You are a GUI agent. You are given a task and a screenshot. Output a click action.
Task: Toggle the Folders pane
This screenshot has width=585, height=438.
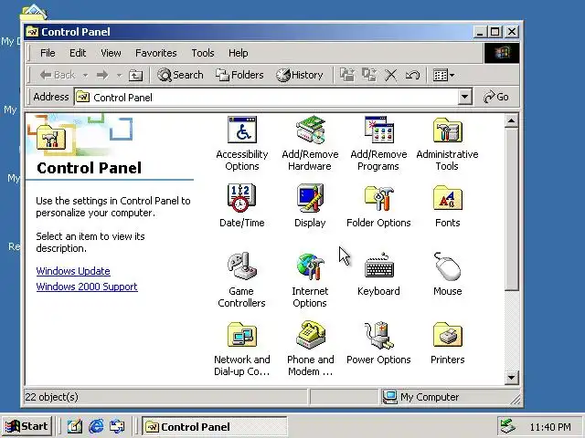click(239, 75)
